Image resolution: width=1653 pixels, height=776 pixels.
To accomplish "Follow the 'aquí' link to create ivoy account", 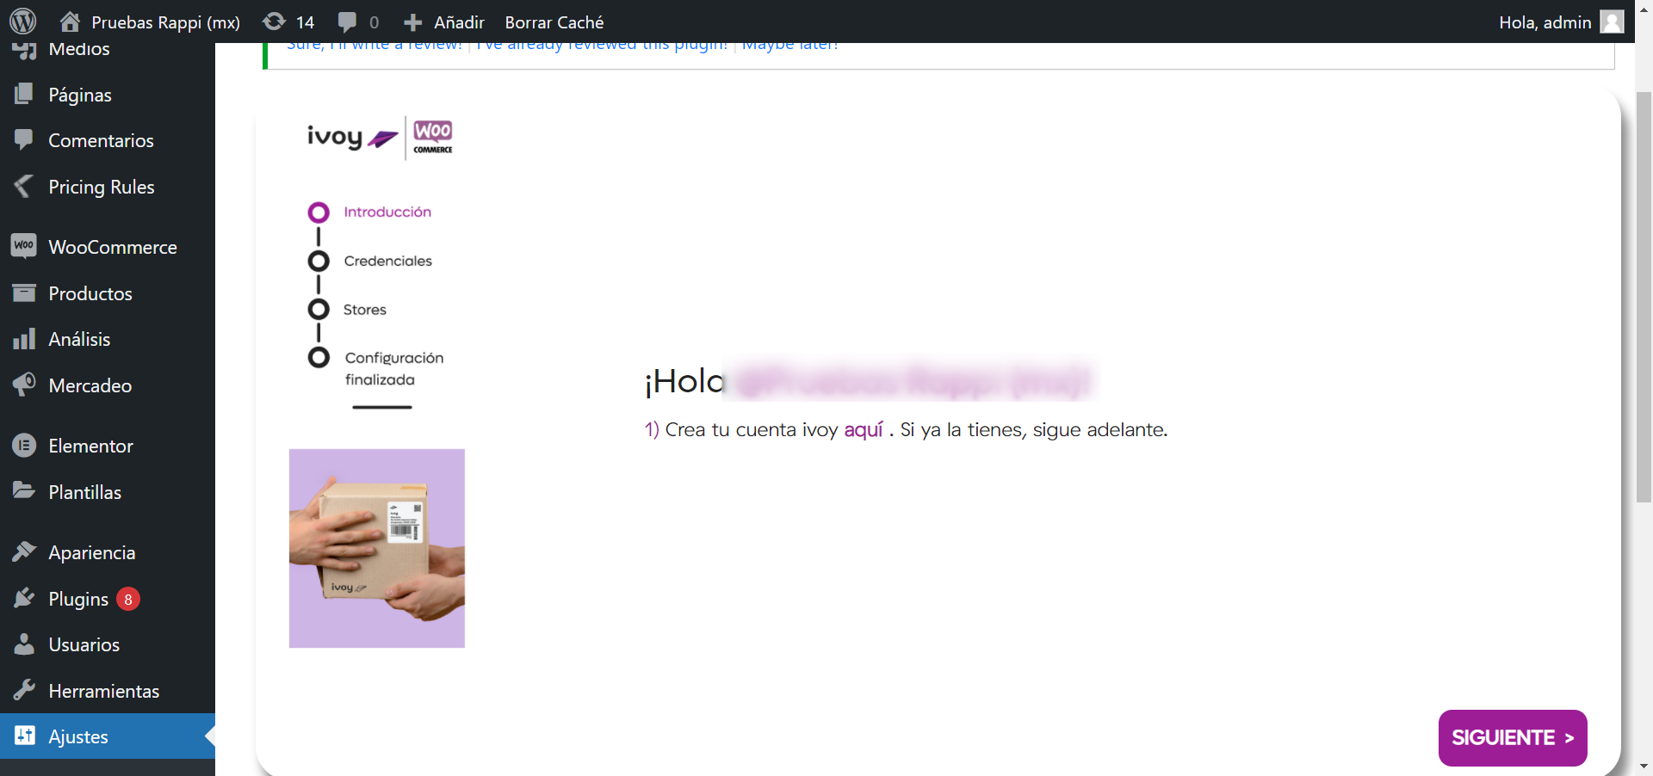I will click(864, 429).
